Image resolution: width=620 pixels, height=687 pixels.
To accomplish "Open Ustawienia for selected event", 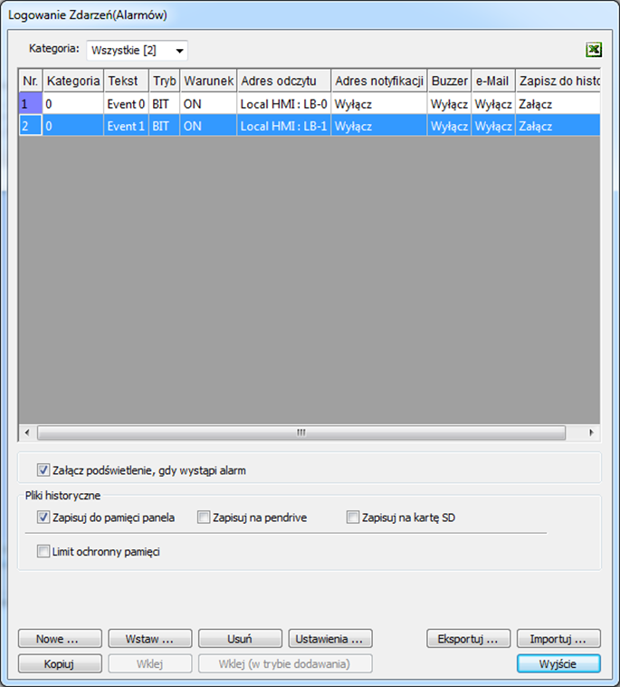I will (330, 639).
